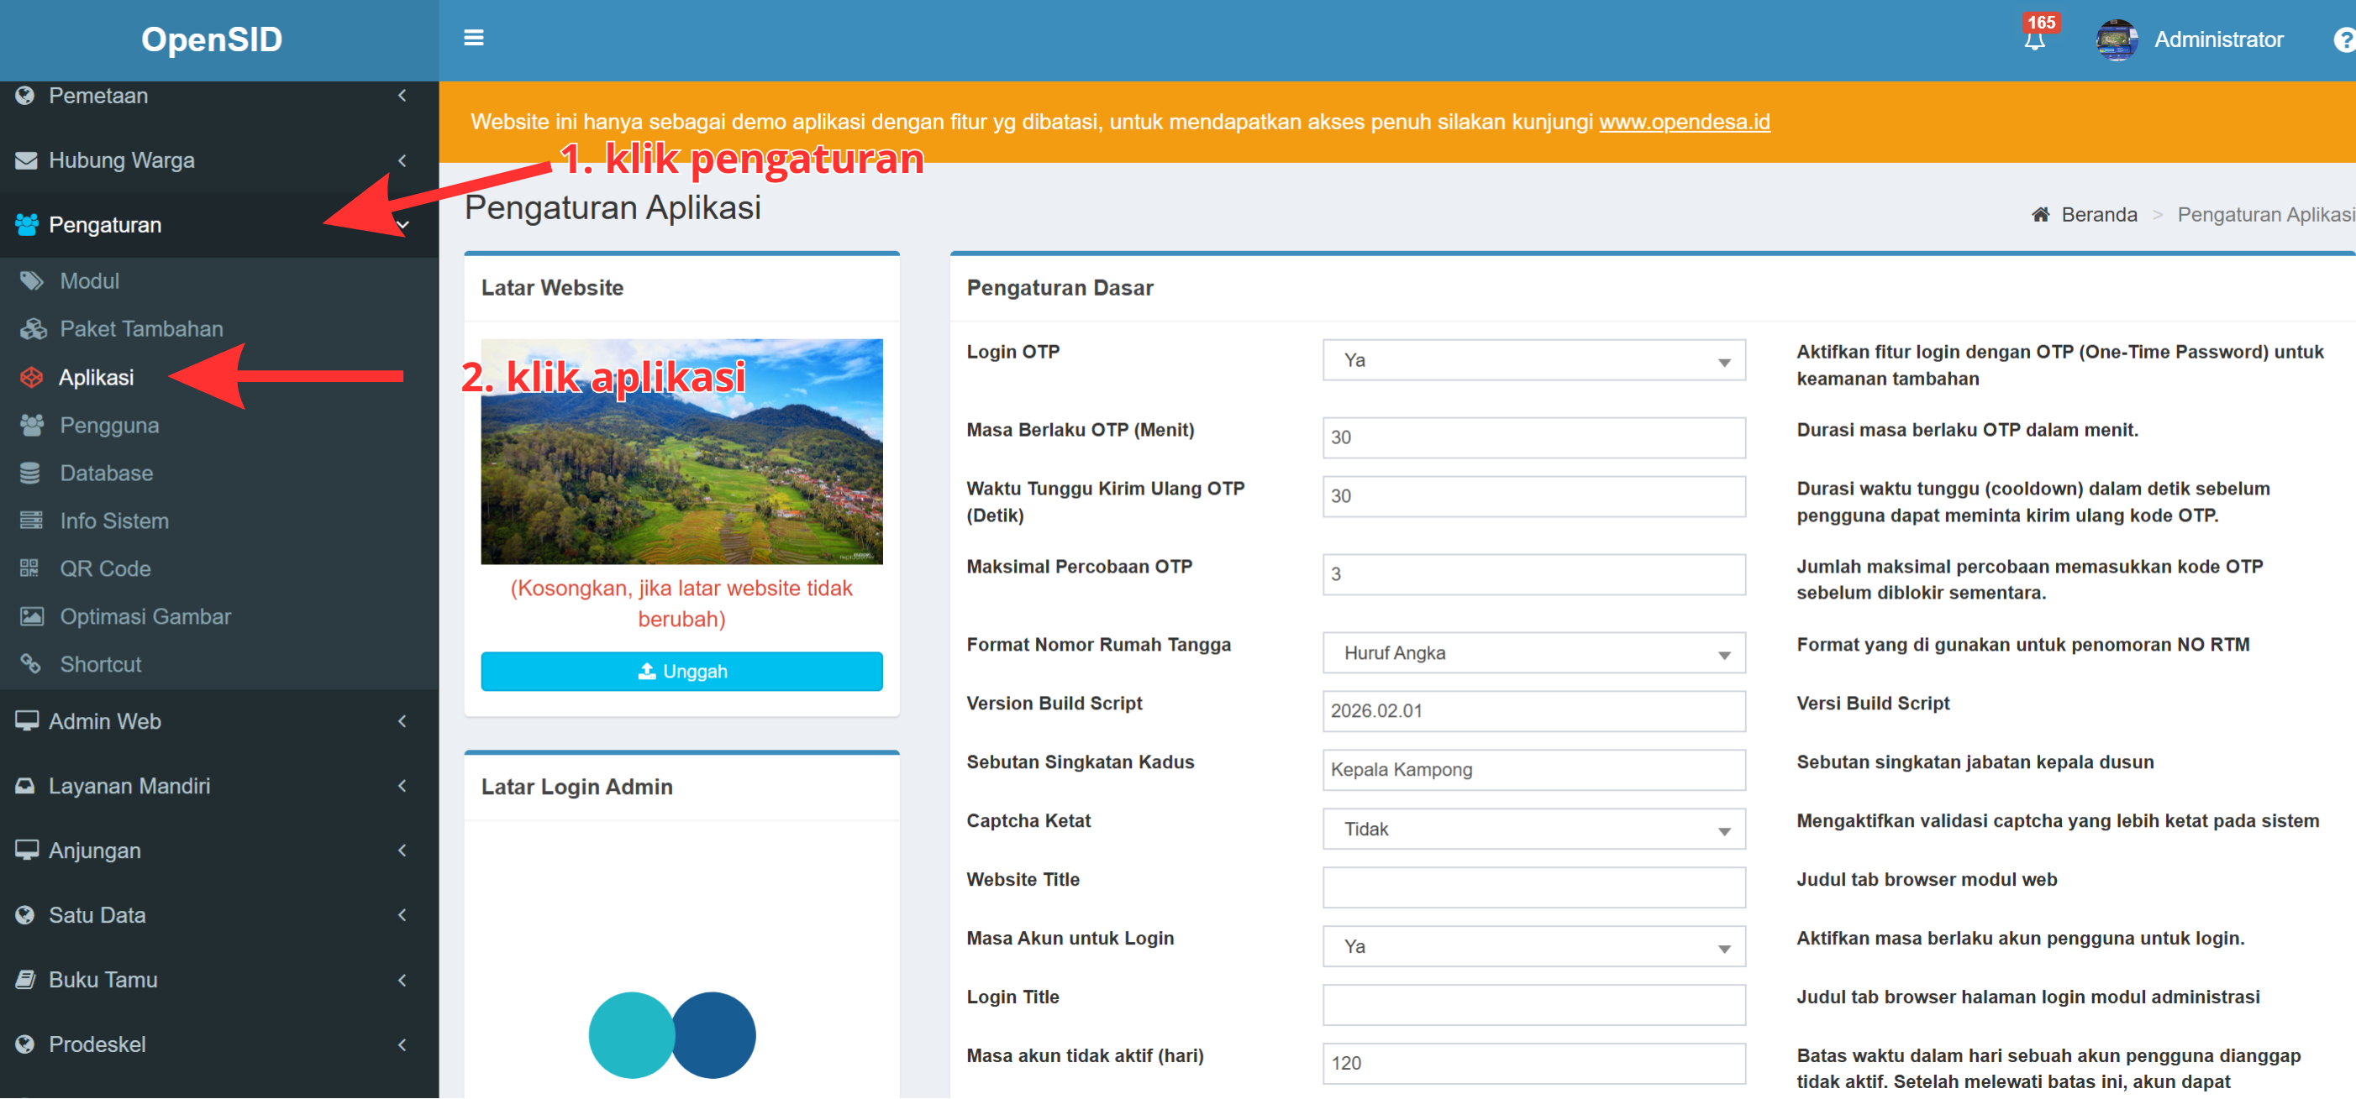Screen dimensions: 2356x1099
Task: Click the hamburger sidebar toggle icon
Action: click(473, 38)
